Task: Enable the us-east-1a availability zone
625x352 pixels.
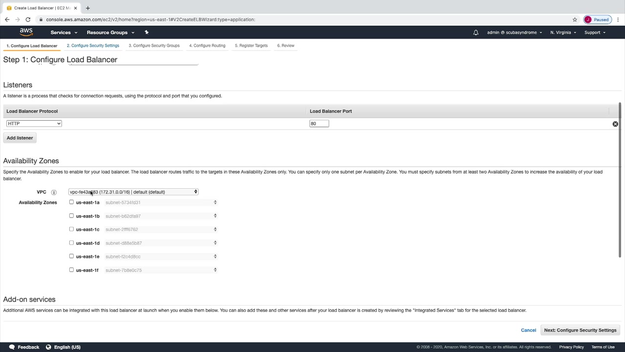Action: 71,202
